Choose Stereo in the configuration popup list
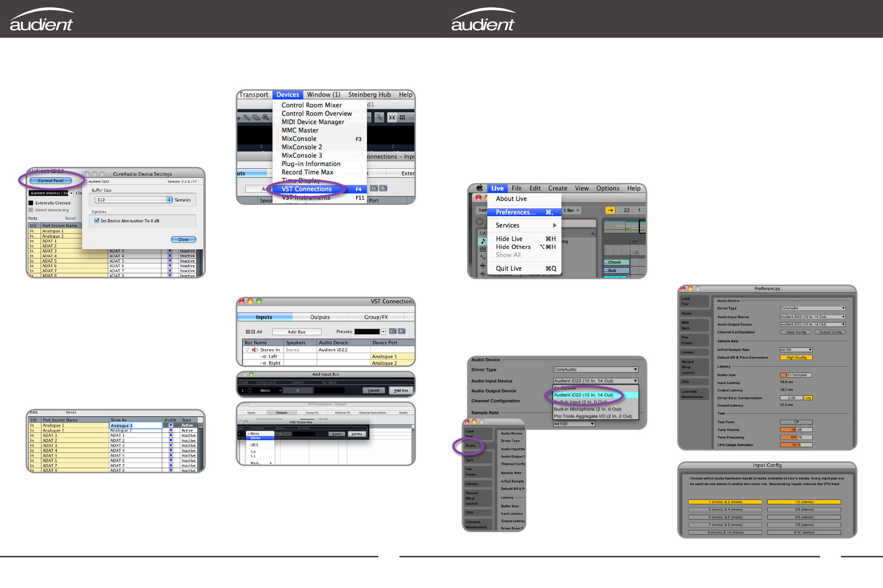The height and width of the screenshot is (588, 883). [260, 438]
